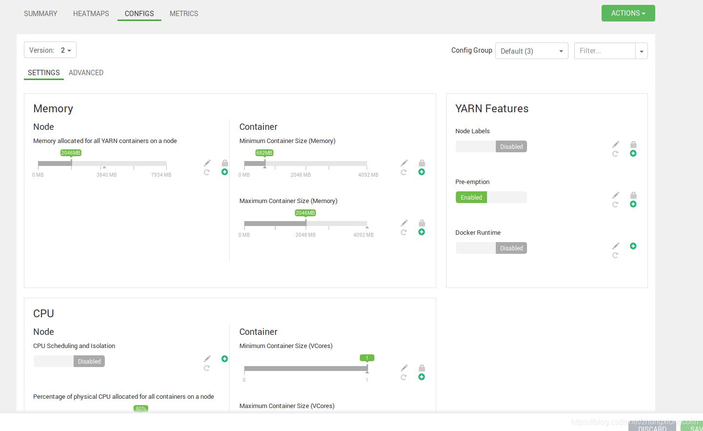
Task: Add an override for Node Labels
Action: coord(633,153)
